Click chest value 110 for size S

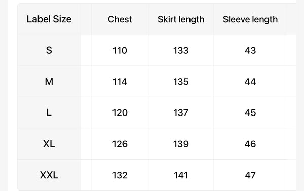pos(120,51)
